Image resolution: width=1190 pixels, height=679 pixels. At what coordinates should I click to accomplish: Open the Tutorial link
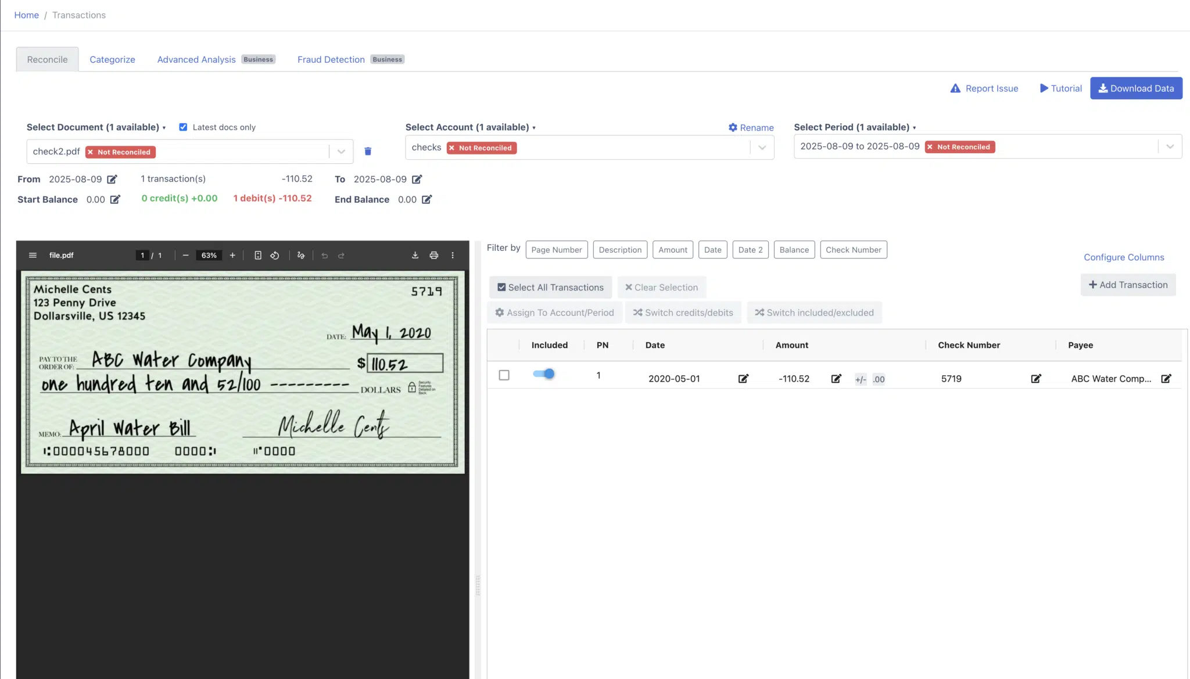pyautogui.click(x=1061, y=88)
